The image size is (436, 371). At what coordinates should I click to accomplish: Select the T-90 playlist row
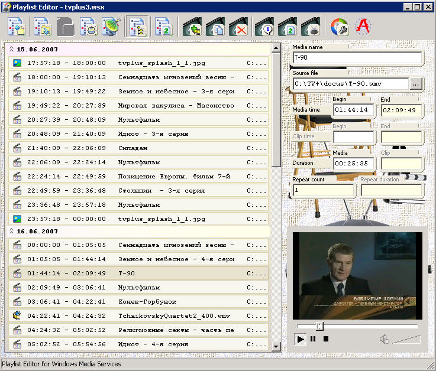pyautogui.click(x=138, y=274)
